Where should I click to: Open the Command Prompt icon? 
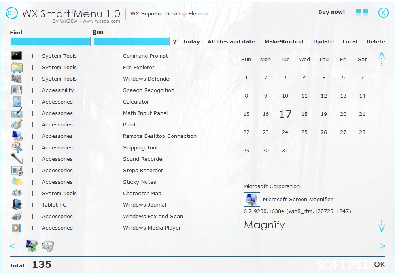17,56
